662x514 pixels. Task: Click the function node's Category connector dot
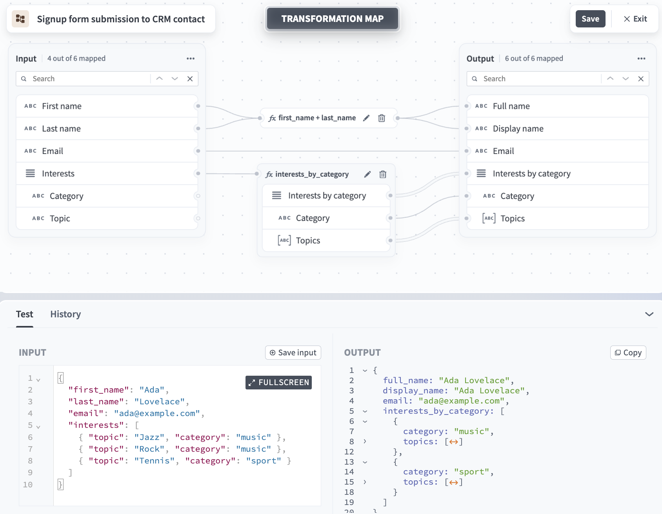(390, 218)
